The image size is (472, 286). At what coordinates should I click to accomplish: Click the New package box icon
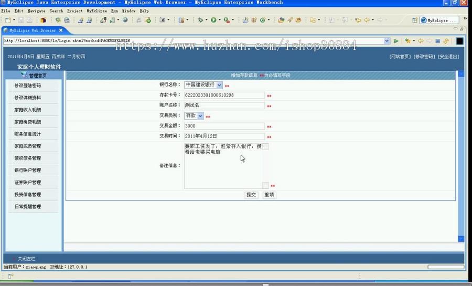[x=43, y=20]
